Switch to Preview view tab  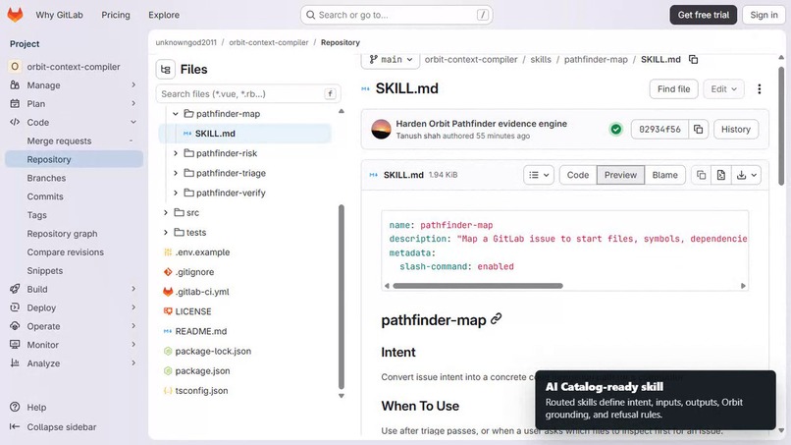tap(620, 175)
